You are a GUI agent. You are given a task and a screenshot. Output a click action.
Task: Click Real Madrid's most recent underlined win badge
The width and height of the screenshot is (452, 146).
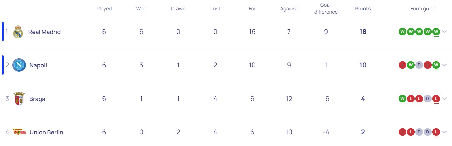pyautogui.click(x=436, y=32)
